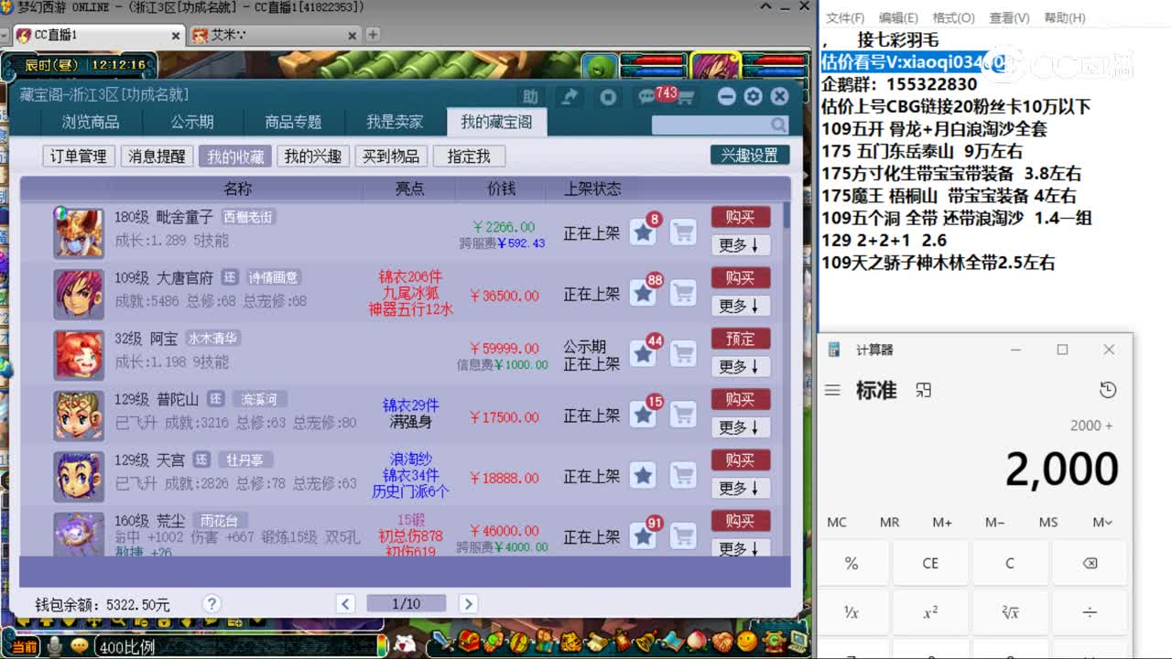Switch to the 我是卖家 tab
The width and height of the screenshot is (1172, 659).
click(394, 122)
